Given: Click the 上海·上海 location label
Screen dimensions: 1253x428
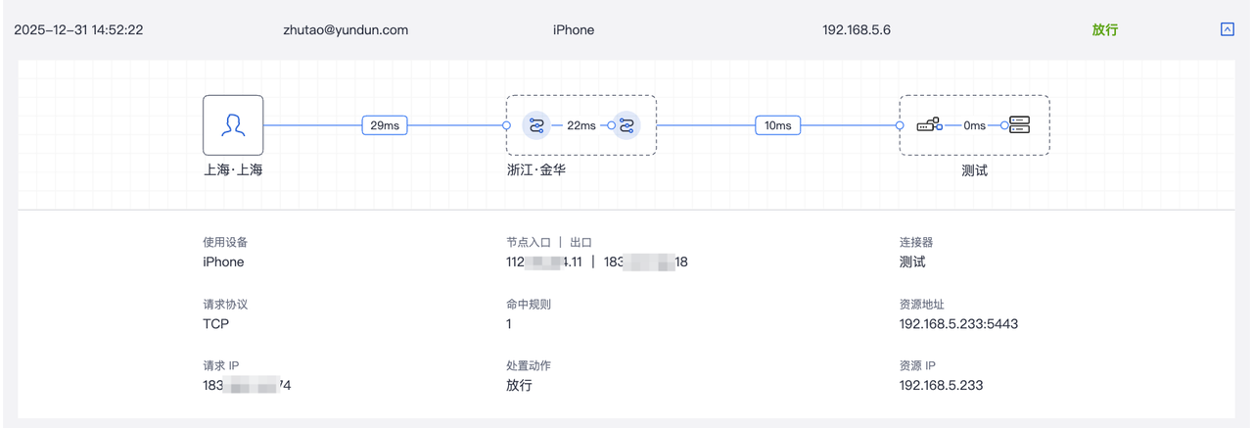Looking at the screenshot, I should point(233,169).
